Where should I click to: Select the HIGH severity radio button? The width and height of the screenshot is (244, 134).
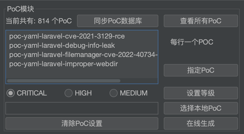(68, 93)
